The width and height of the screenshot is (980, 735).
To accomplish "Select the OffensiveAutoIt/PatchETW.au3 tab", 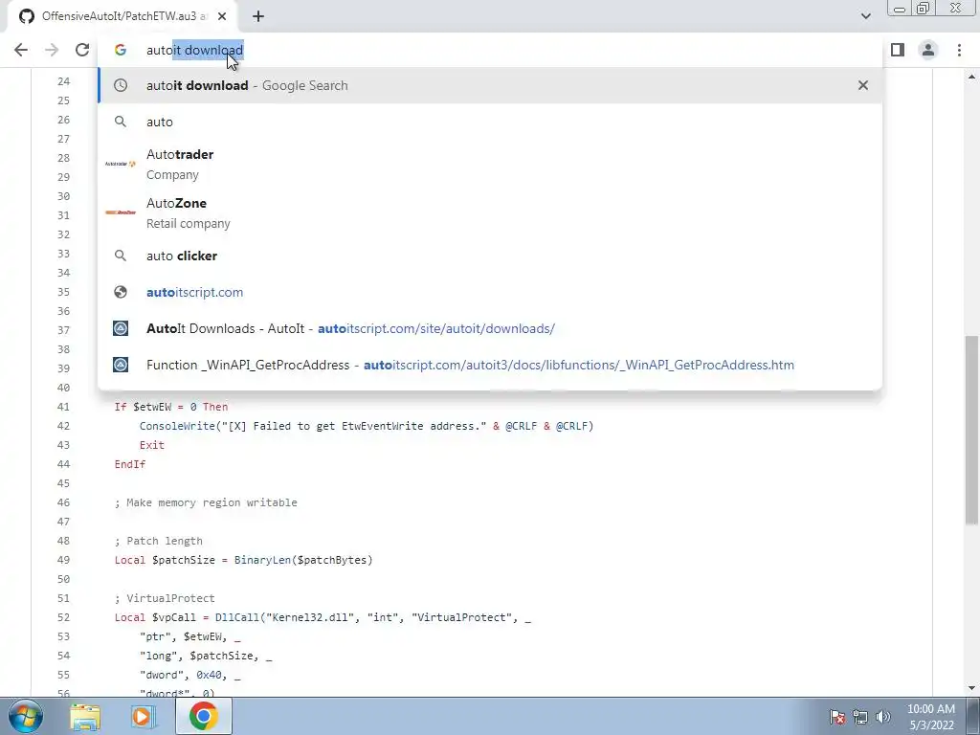I will [x=123, y=16].
